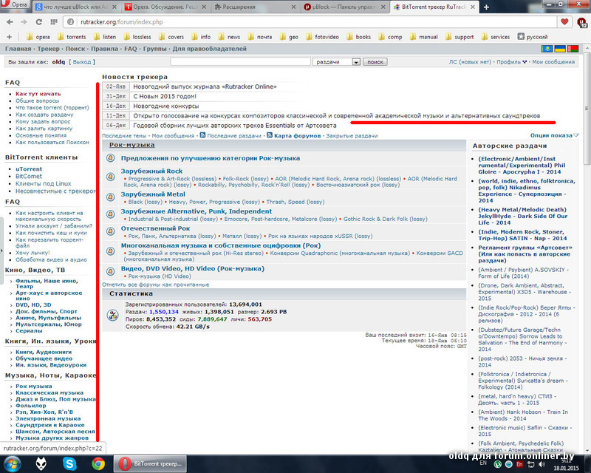Click the 'Выход' logout link
The image size is (591, 473).
click(x=83, y=62)
